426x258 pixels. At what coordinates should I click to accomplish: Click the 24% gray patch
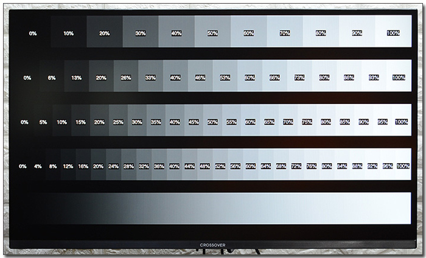[x=114, y=164]
